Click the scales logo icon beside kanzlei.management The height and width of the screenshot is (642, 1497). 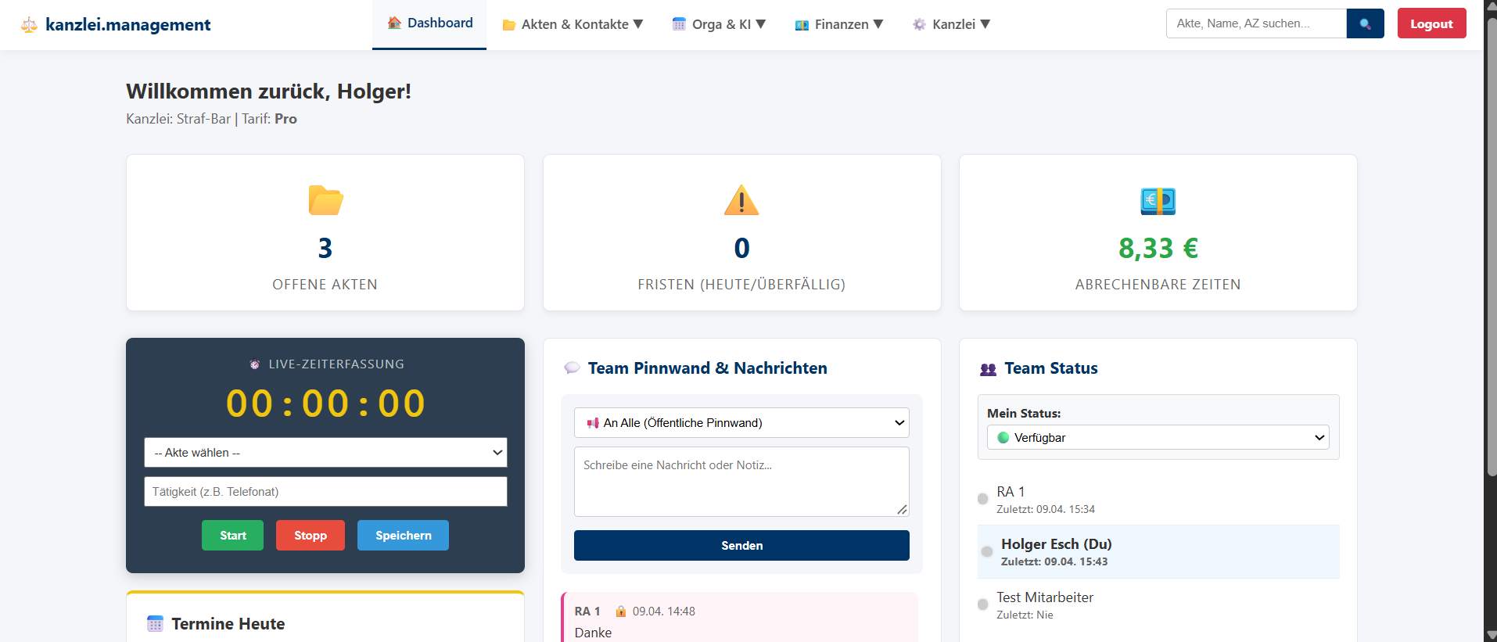29,25
